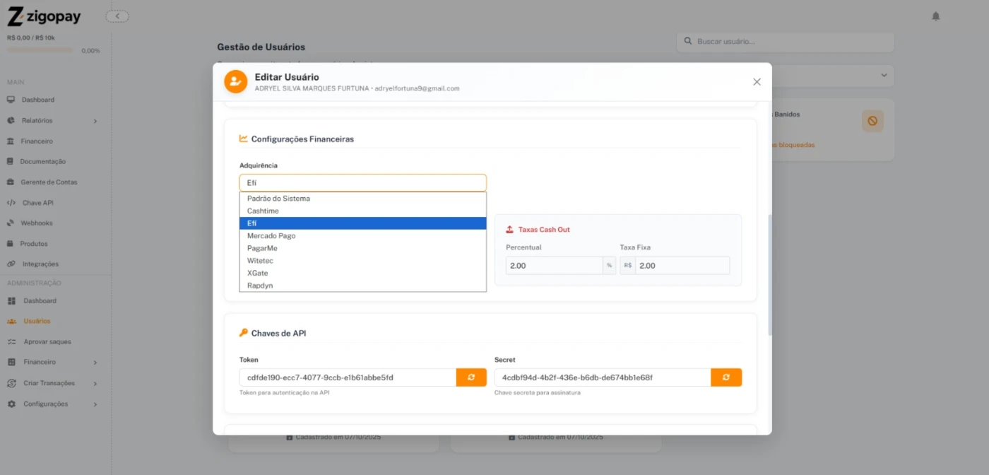Click the notification bell icon
Viewport: 989px width, 475px height.
tap(936, 16)
